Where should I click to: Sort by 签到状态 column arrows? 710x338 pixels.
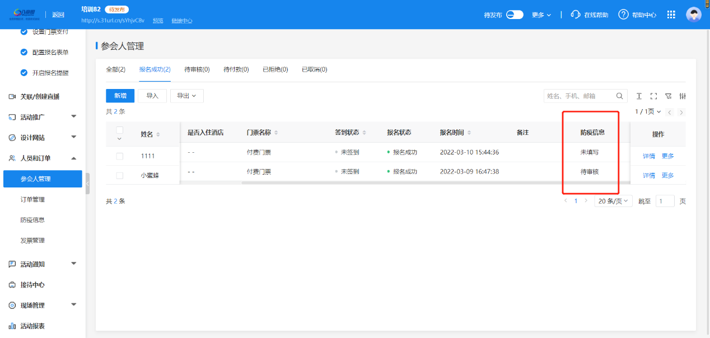[365, 133]
